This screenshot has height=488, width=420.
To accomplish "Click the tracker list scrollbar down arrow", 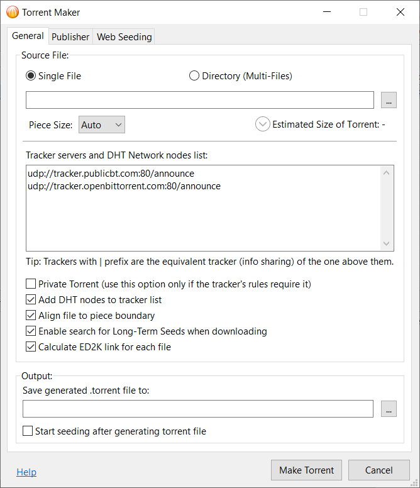I will [x=387, y=244].
